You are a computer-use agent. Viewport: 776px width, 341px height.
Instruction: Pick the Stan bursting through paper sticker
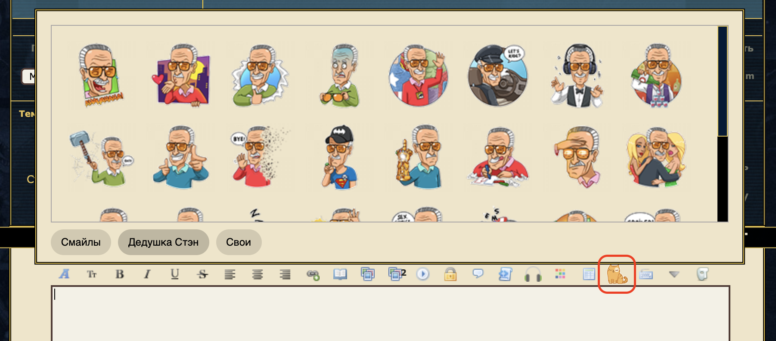click(260, 75)
